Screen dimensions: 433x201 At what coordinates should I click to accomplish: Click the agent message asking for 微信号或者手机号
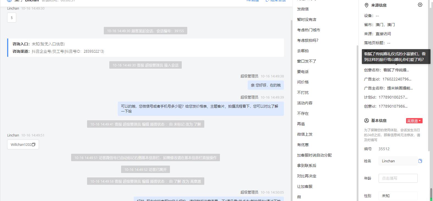pyautogui.click(x=201, y=108)
